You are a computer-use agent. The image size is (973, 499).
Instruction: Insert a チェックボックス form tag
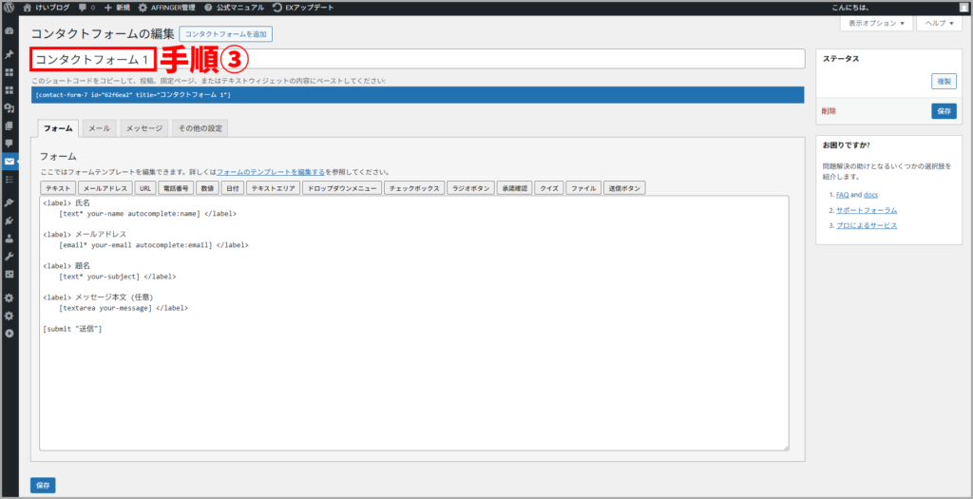coord(414,188)
